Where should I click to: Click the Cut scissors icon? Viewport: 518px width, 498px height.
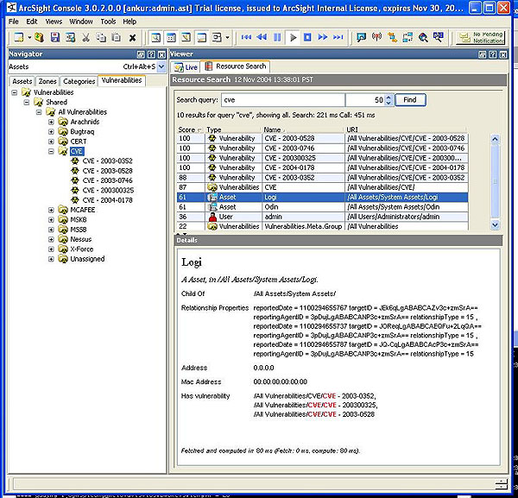(x=85, y=38)
